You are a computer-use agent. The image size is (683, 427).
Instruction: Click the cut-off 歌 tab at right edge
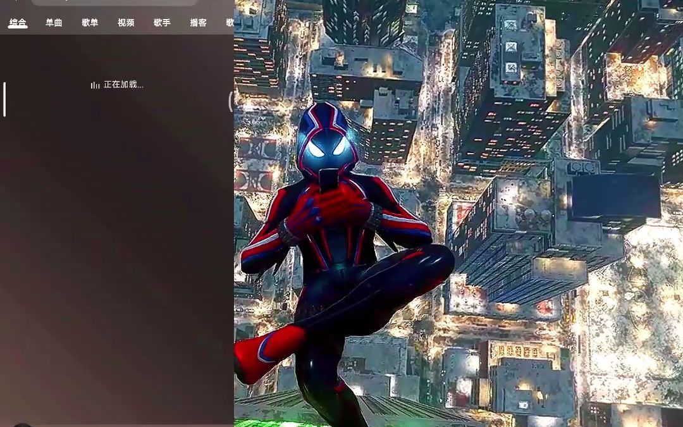pyautogui.click(x=230, y=23)
